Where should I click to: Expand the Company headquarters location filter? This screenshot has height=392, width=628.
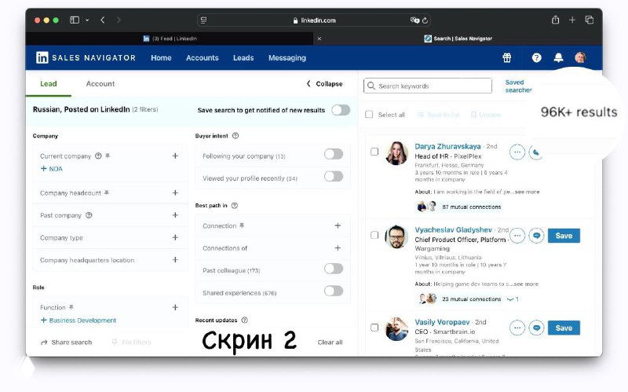pyautogui.click(x=175, y=260)
